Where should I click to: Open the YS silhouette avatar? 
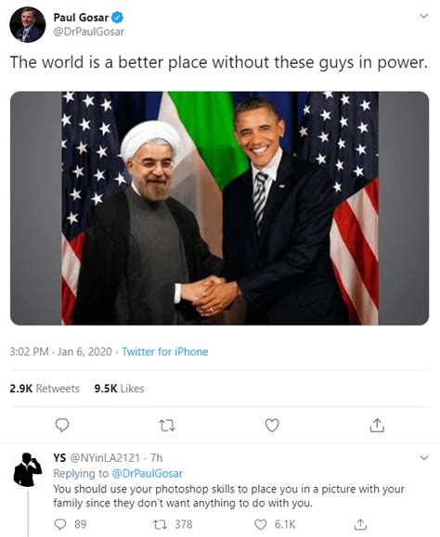point(28,469)
